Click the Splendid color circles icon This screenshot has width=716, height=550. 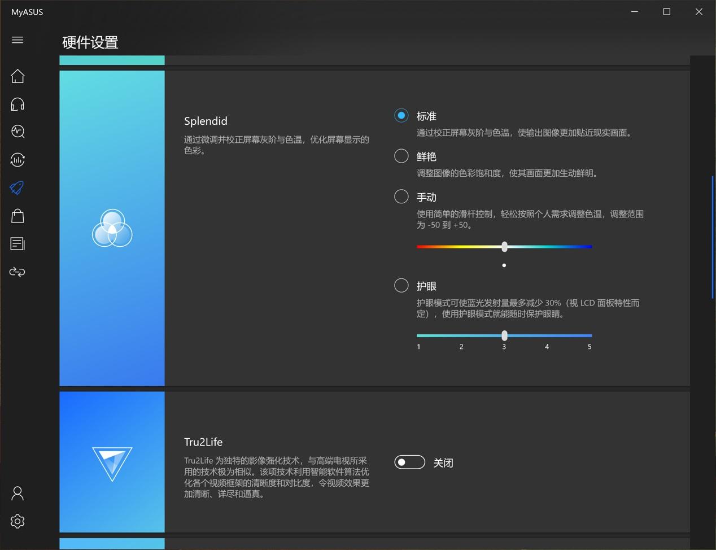112,228
